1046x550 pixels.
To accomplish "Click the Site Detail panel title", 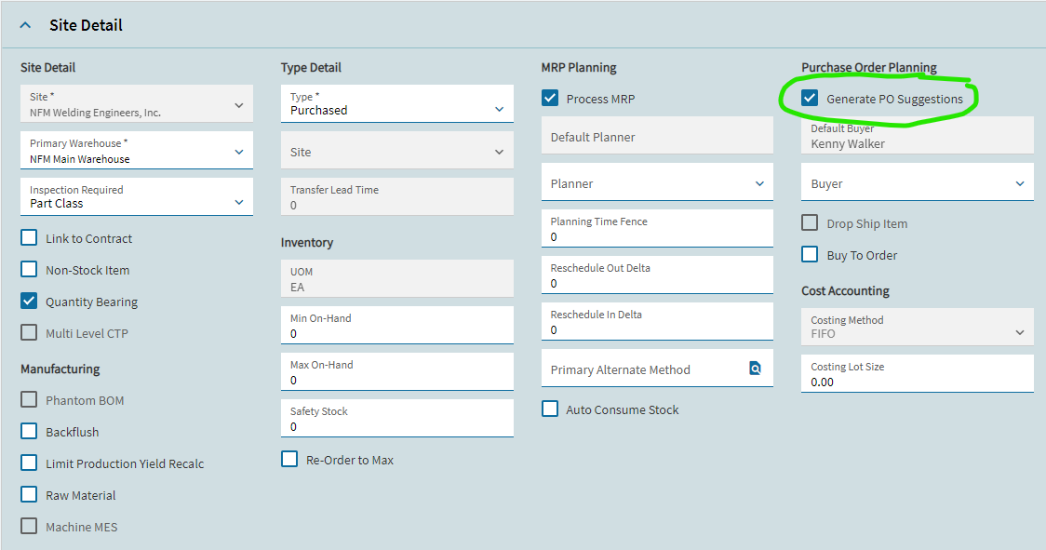I will (86, 25).
